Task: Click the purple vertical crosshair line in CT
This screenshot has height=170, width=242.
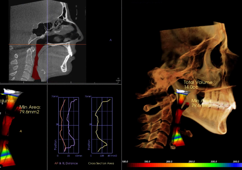Action: [x=47, y=42]
